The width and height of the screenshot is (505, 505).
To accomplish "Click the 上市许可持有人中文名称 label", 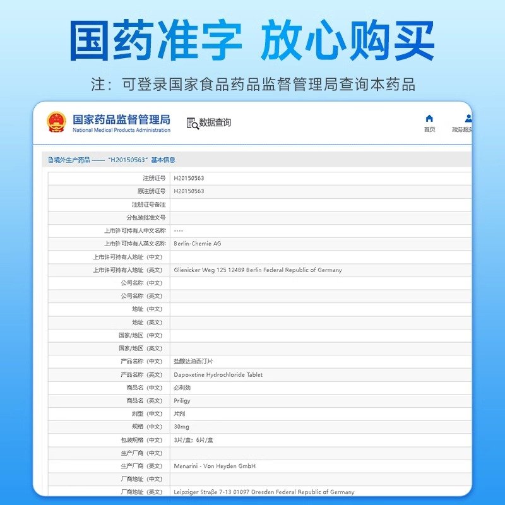I will 134,230.
